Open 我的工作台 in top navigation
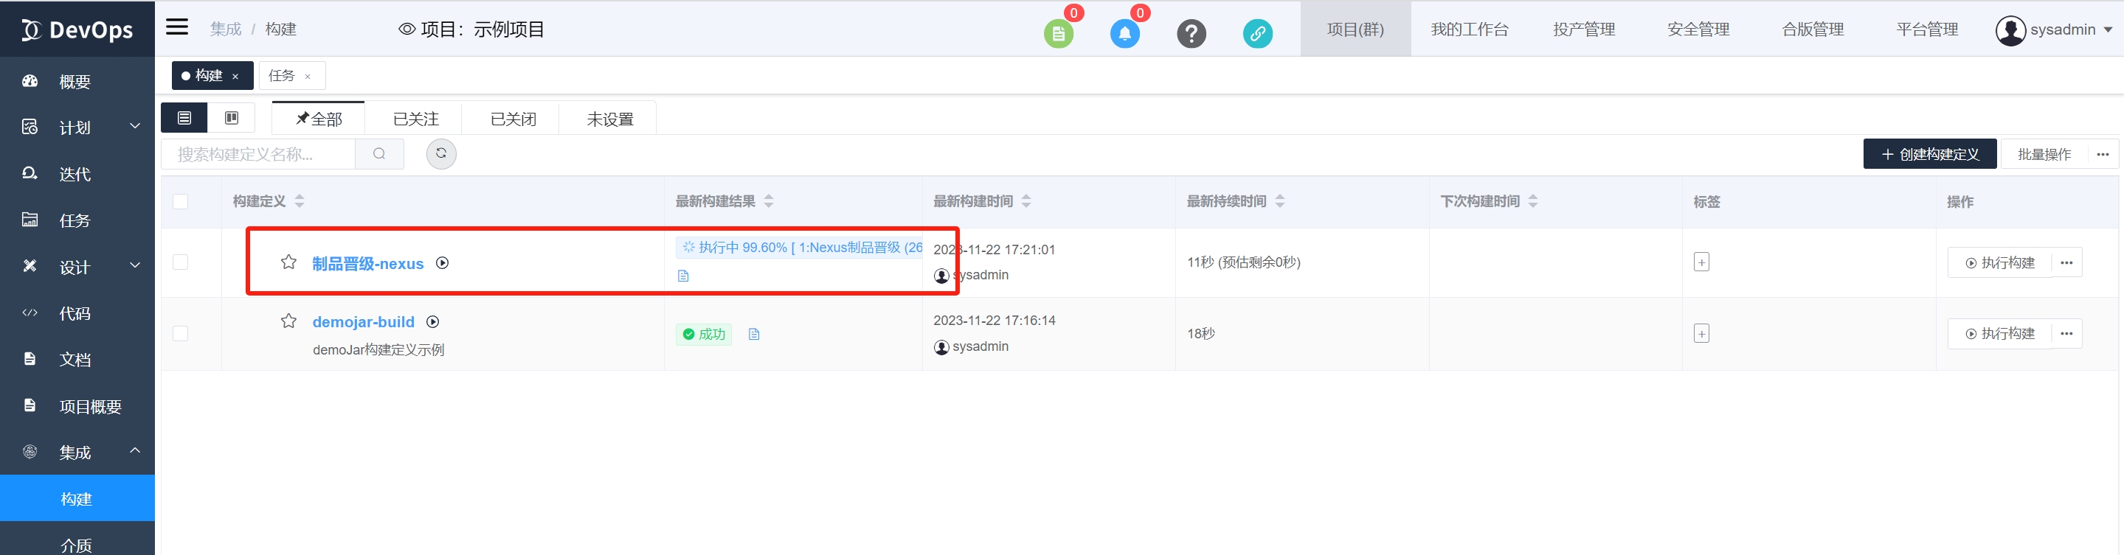Image resolution: width=2124 pixels, height=555 pixels. (x=1470, y=29)
